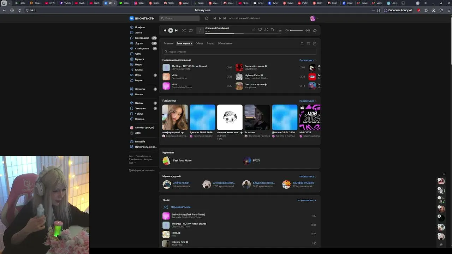Viewport: 452px width, 254px height.
Task: Adjust the player volume slider
Action: (297, 30)
